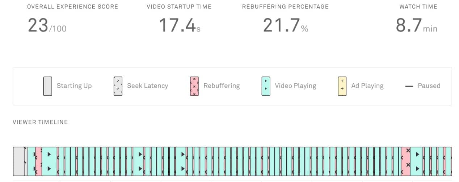Click the Seek Latency legend icon

118,86
